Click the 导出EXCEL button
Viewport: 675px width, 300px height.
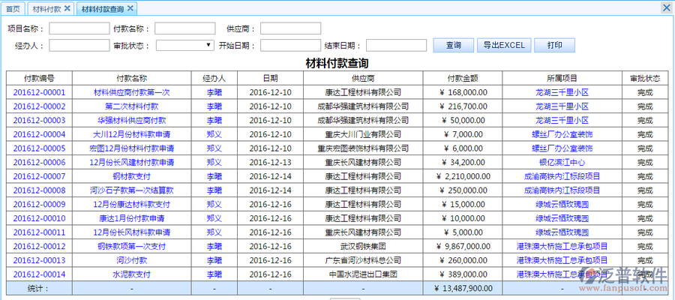503,45
